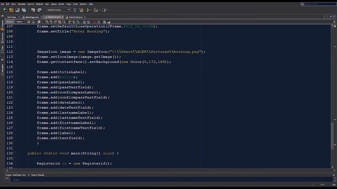The image size is (337, 189).
Task: Click the Open Project toolbar icon
Action: [x=17, y=10]
